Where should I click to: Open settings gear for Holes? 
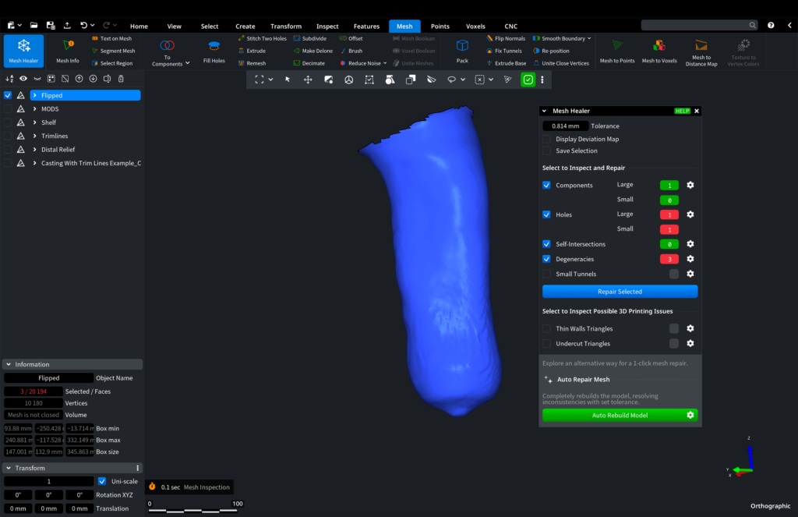click(x=690, y=214)
